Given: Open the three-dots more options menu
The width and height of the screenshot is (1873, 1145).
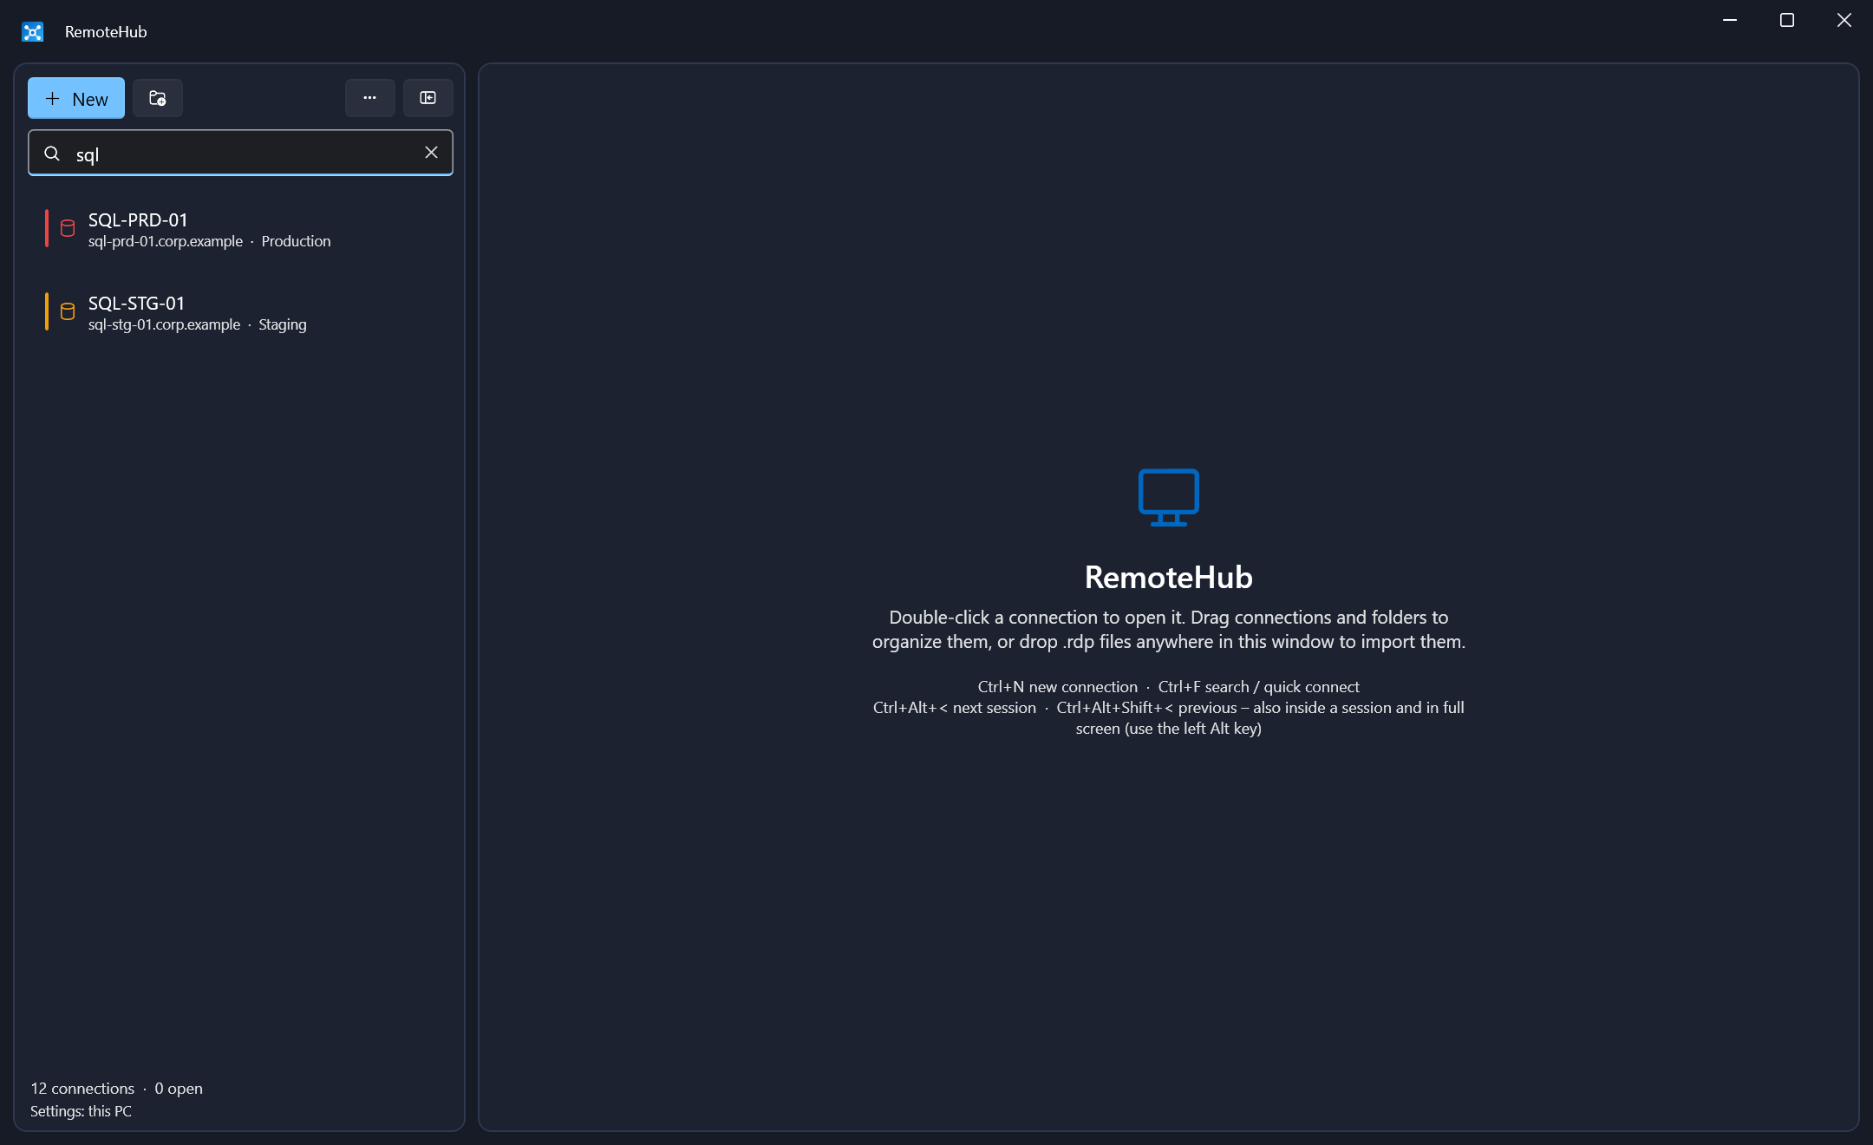Looking at the screenshot, I should [x=370, y=98].
